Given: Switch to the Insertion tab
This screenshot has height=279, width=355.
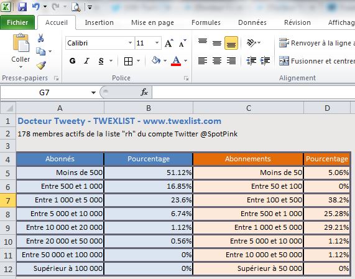Looking at the screenshot, I should pos(99,22).
